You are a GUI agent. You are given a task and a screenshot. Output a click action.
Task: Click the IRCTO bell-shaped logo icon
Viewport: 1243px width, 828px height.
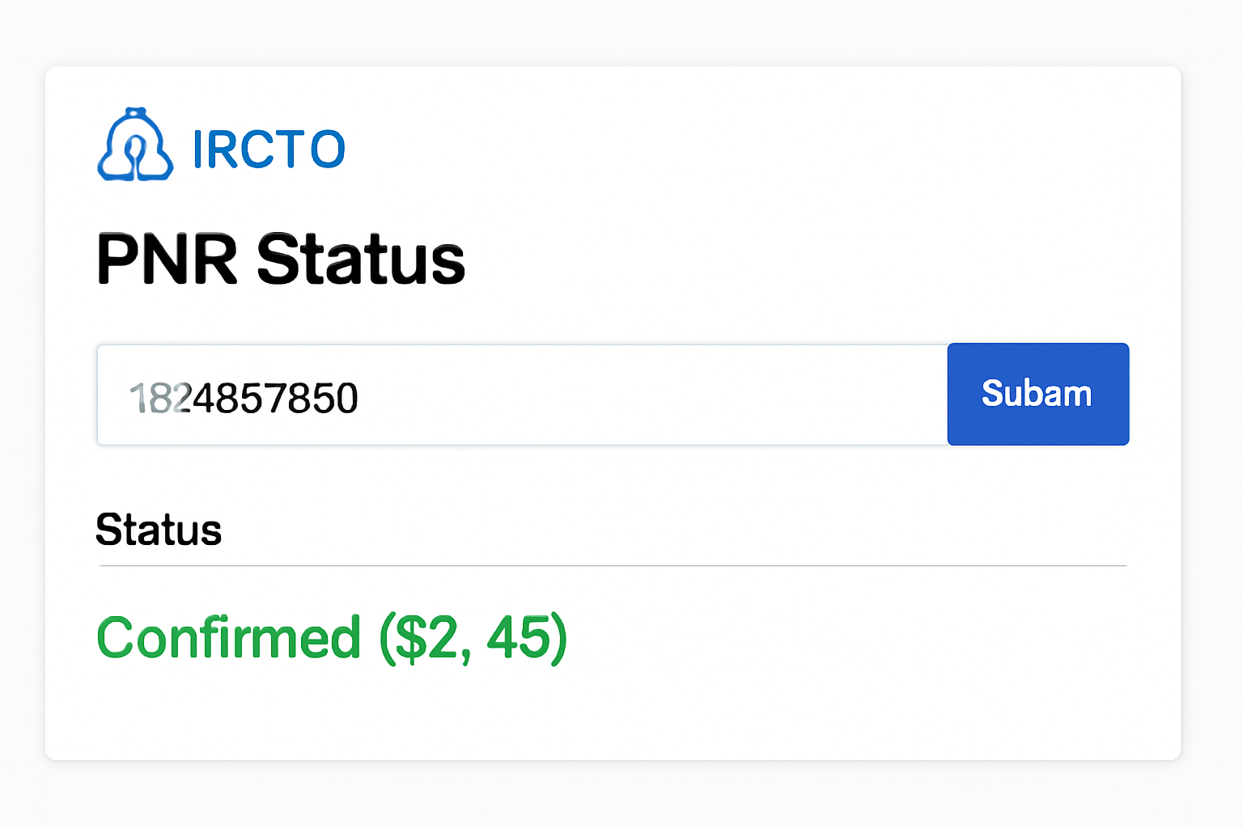135,146
